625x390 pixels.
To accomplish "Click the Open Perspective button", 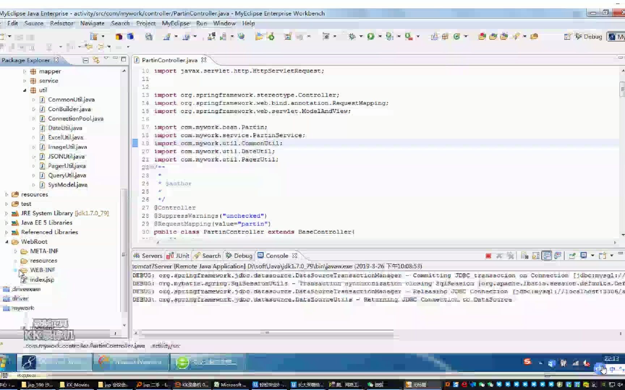I will (x=567, y=36).
